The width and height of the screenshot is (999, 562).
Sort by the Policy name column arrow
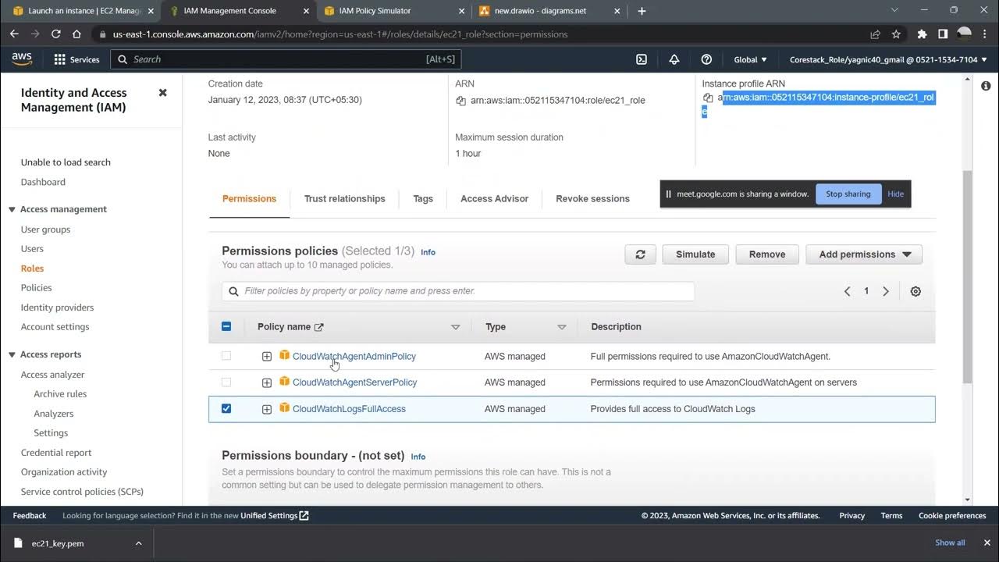[x=456, y=327]
